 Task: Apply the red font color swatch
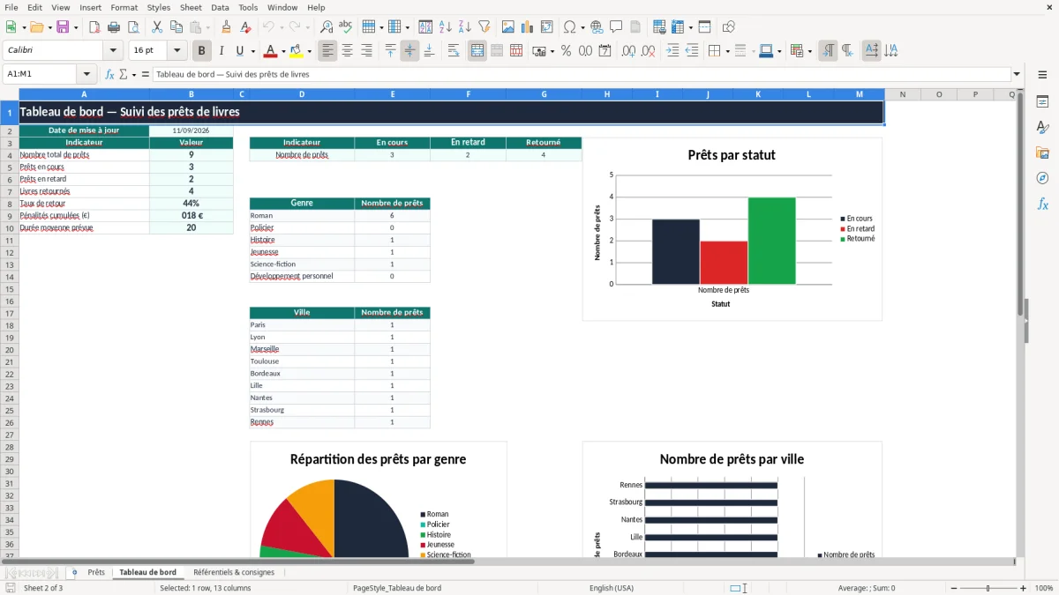[271, 51]
